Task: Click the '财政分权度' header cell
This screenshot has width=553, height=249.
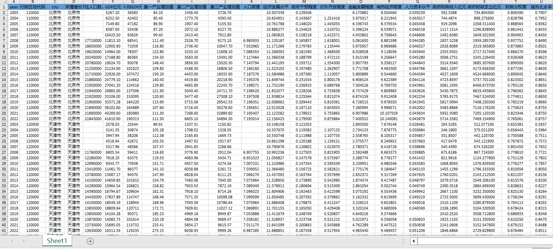Action: point(515,7)
